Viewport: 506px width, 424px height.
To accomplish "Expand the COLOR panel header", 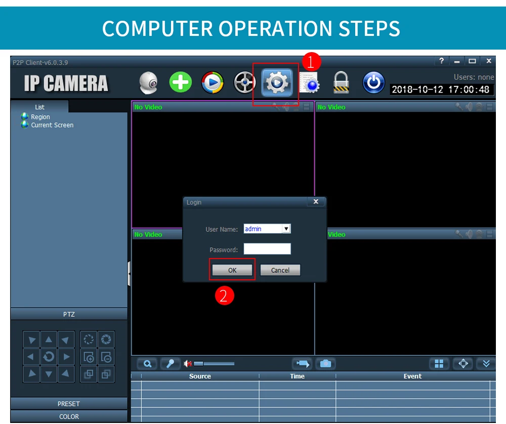I will click(69, 416).
